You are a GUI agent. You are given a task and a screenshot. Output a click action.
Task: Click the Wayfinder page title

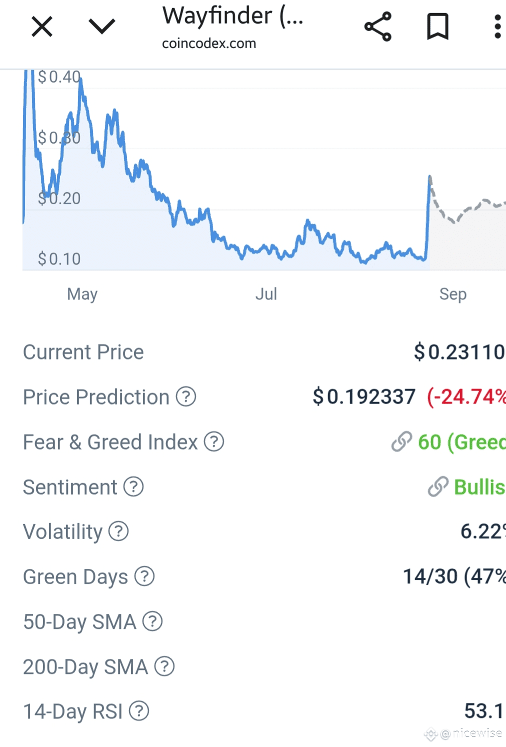(x=232, y=16)
